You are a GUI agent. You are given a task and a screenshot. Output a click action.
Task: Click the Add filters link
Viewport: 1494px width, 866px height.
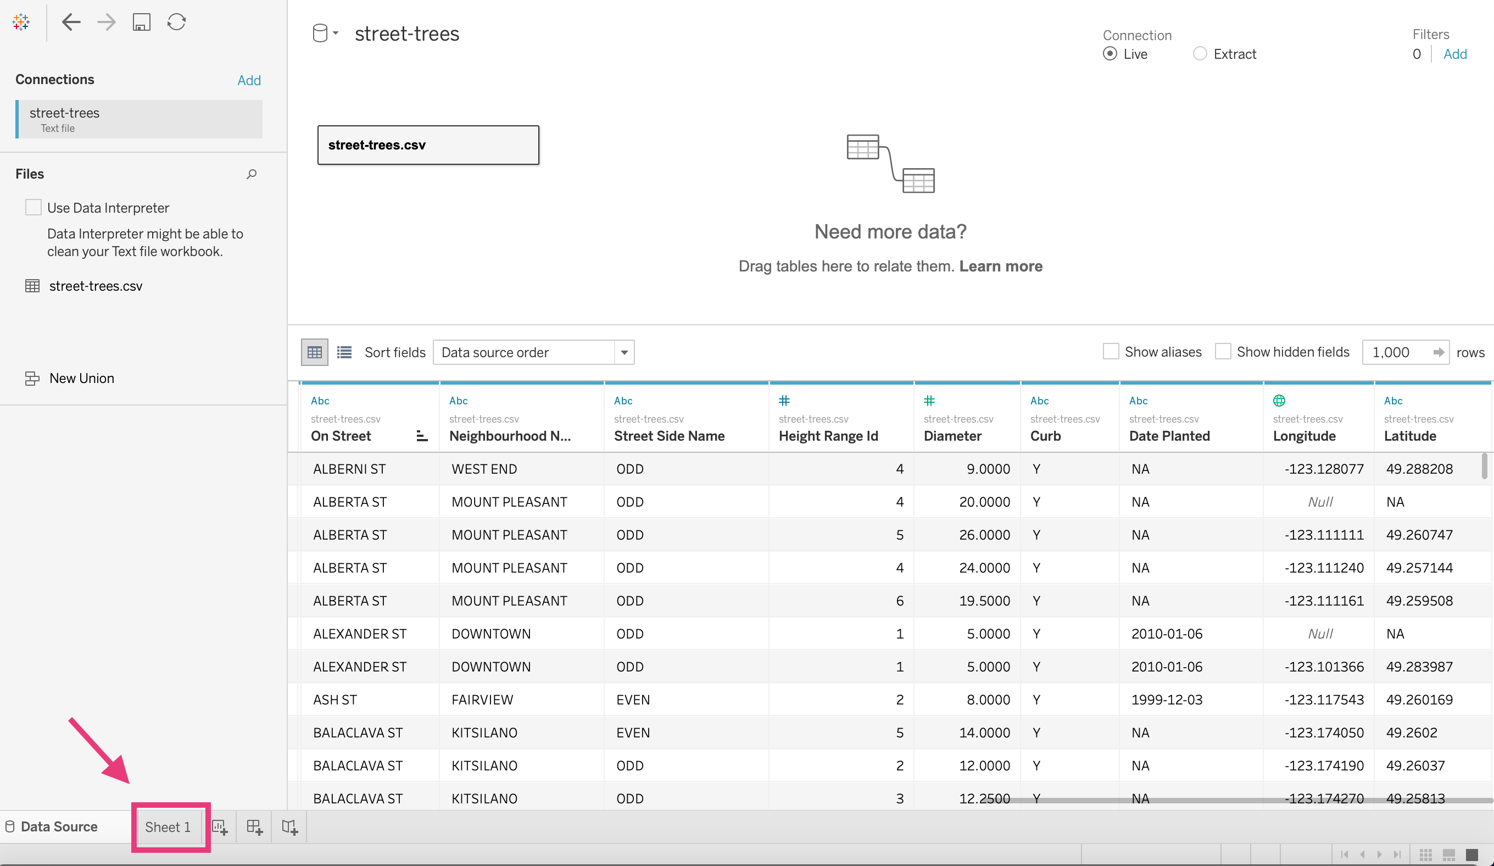tap(1454, 54)
